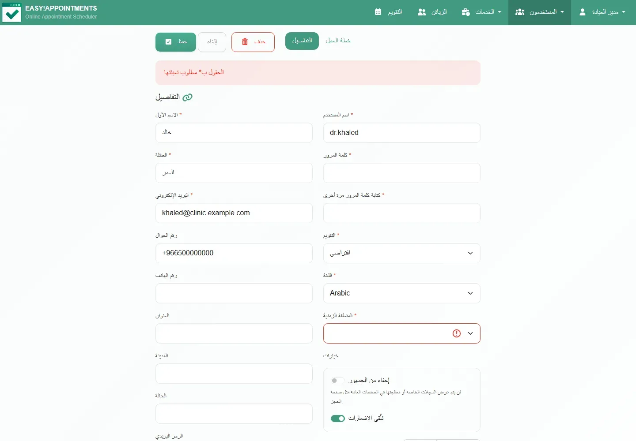The width and height of the screenshot is (636, 441).
Task: Click the EASY!APPOINTMENTS brand title link
Action: click(61, 8)
